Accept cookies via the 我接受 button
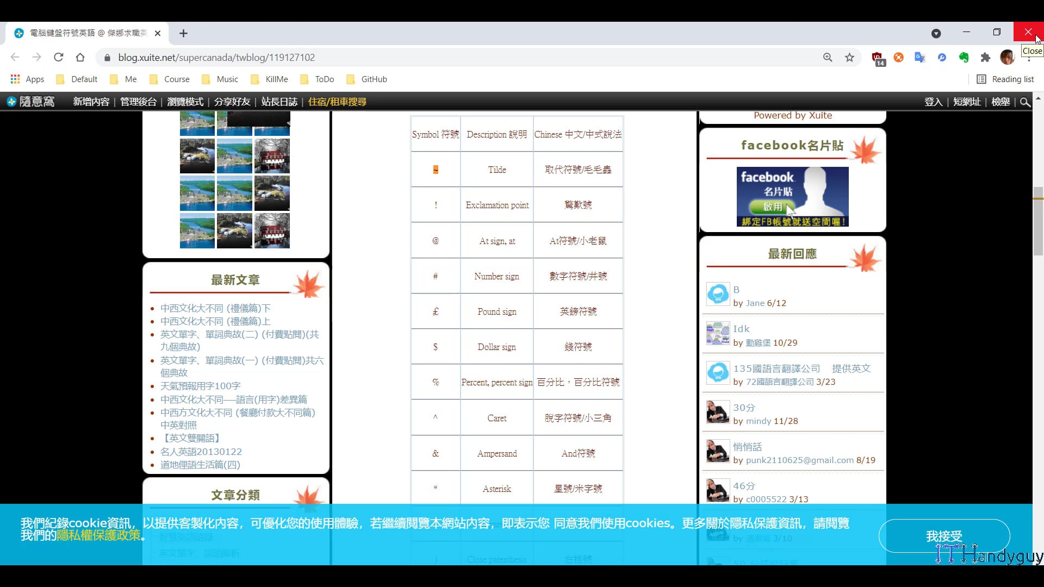Viewport: 1044px width, 587px height. [945, 535]
